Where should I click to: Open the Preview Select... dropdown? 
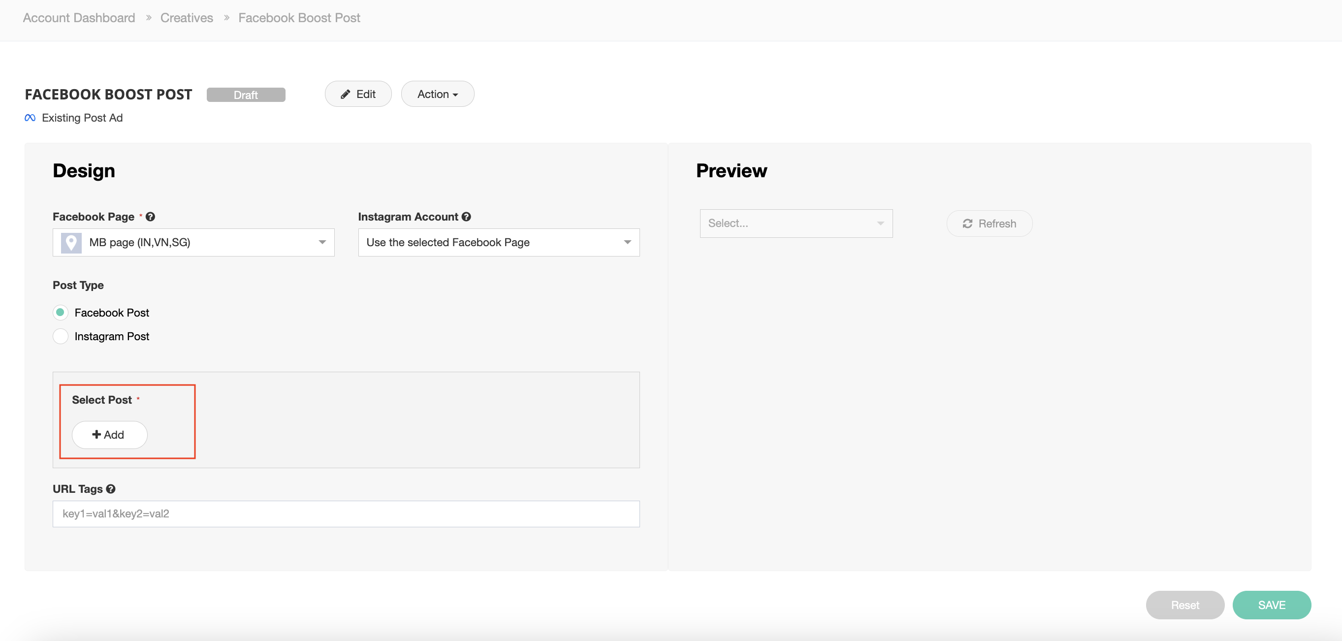796,224
